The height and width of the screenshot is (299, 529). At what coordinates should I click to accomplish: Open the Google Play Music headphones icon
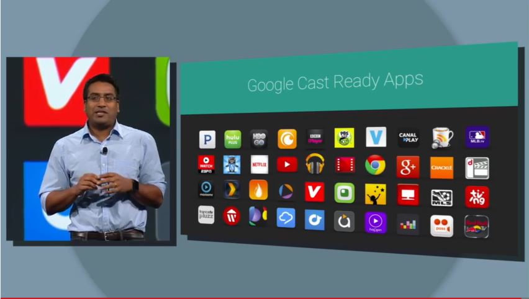point(315,164)
